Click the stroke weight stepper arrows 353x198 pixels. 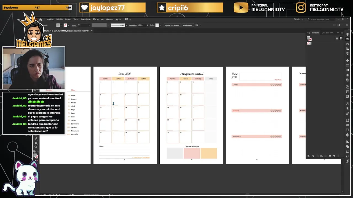point(79,25)
